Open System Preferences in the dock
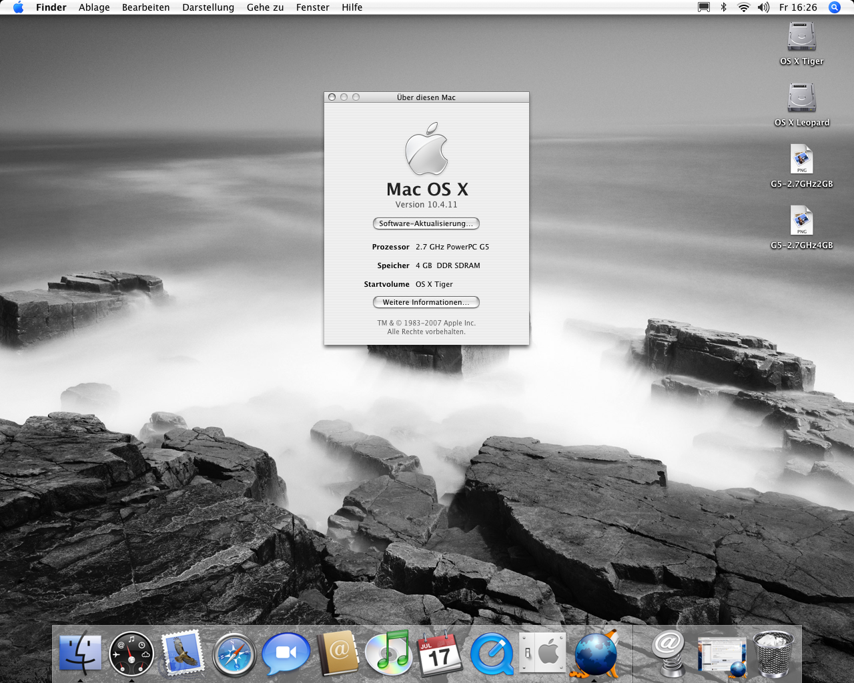The height and width of the screenshot is (683, 854). pyautogui.click(x=542, y=654)
